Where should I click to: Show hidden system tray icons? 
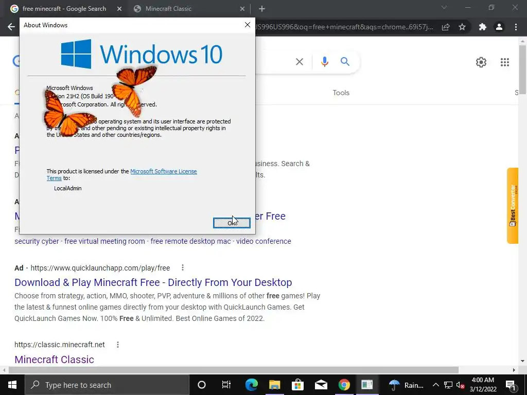(x=435, y=385)
